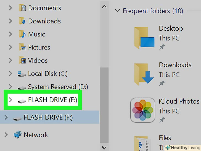The image size is (201, 151).
Task: Collapse the Frequent folders section
Action: click(x=118, y=11)
